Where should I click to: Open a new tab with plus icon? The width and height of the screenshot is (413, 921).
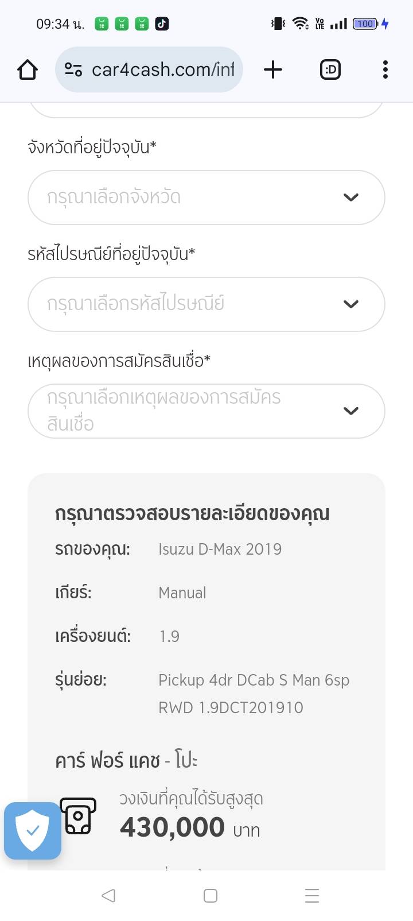273,70
